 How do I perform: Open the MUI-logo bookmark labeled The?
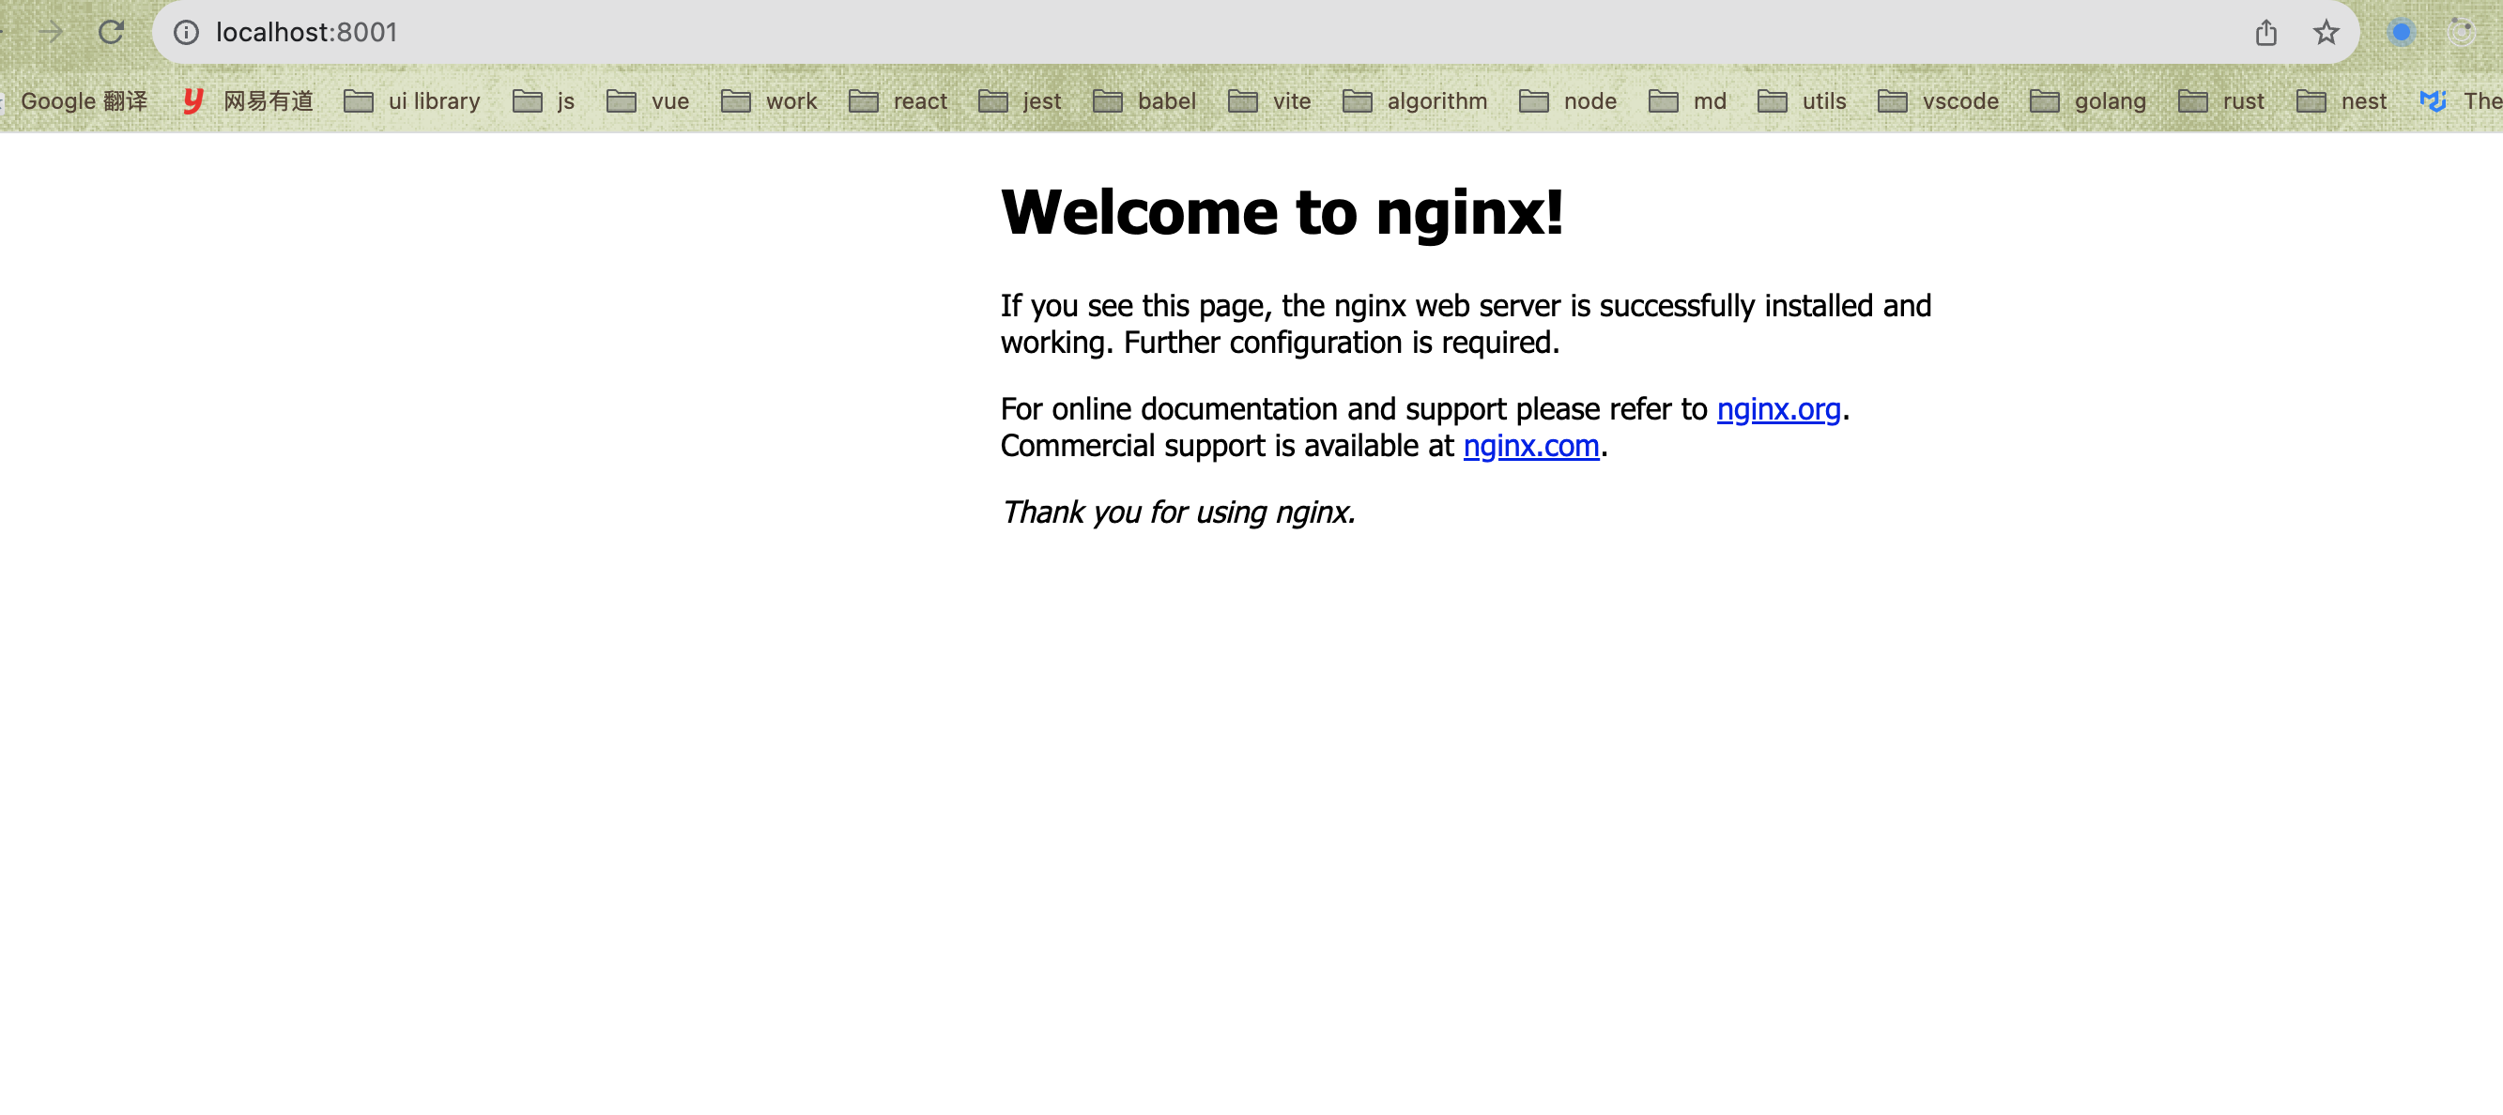pyautogui.click(x=2460, y=101)
